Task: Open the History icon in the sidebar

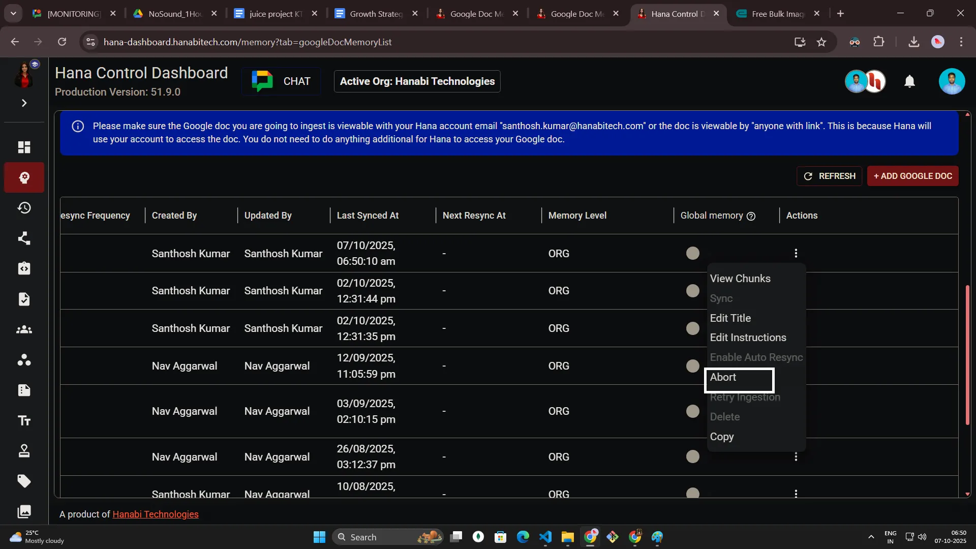Action: tap(24, 207)
